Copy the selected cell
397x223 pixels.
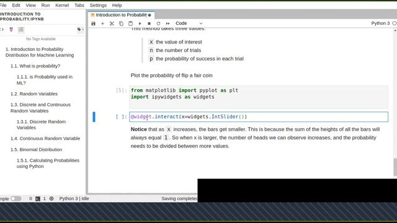point(121,24)
